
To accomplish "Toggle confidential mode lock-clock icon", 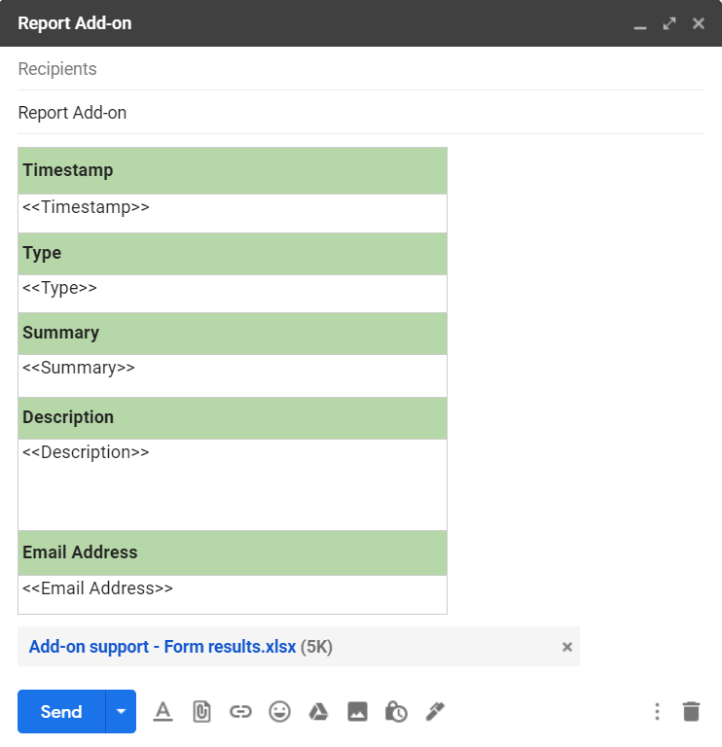I will pos(396,712).
